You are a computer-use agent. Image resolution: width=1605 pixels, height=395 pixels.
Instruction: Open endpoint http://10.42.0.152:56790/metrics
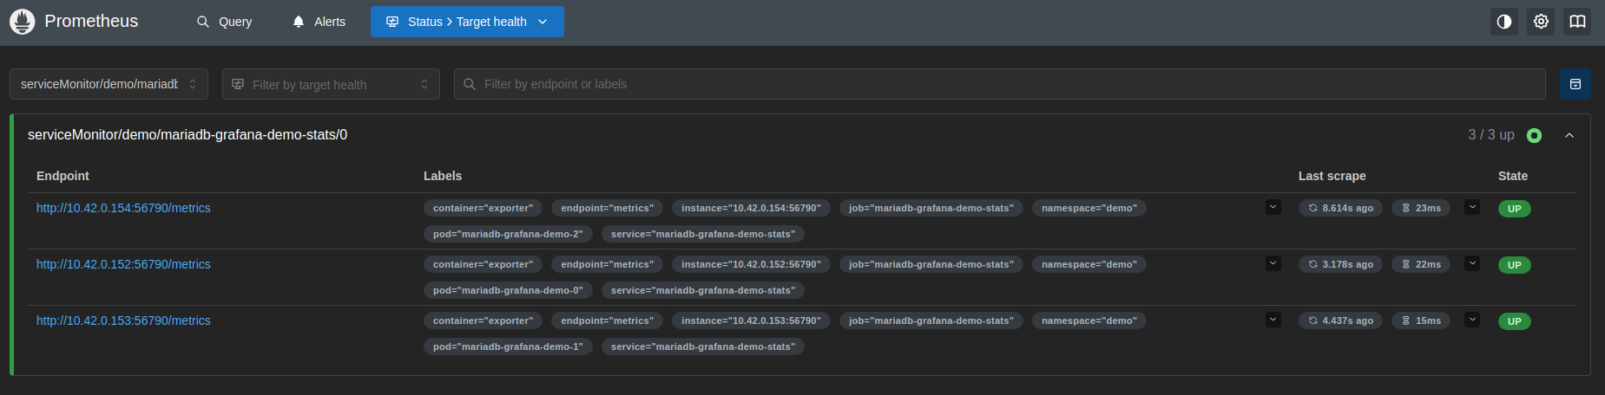(123, 264)
